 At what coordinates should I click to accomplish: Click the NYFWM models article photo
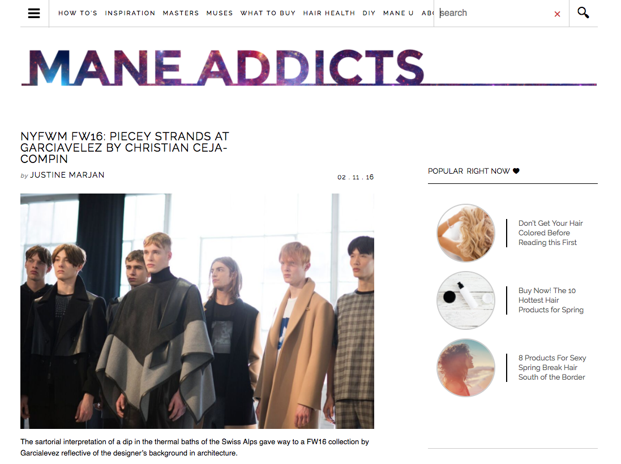197,311
